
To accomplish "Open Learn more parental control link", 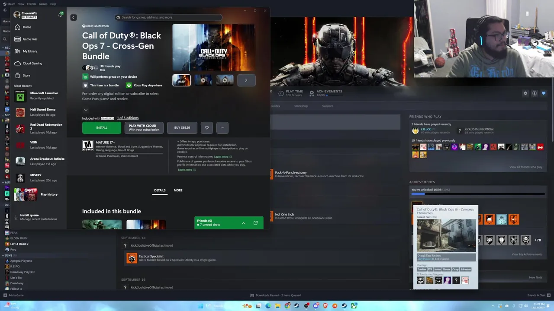I will pos(223,156).
